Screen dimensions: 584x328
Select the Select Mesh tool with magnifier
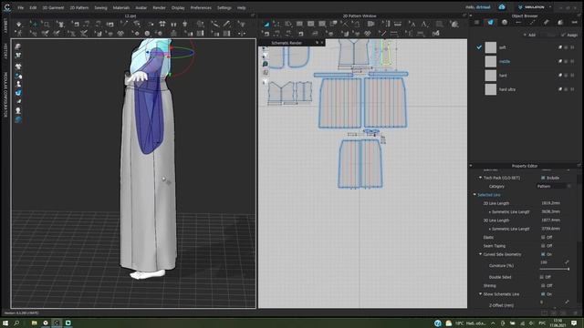point(46,25)
